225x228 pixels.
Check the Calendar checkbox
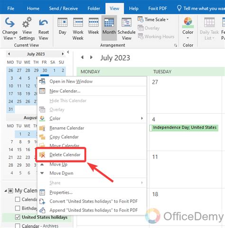click(18, 199)
